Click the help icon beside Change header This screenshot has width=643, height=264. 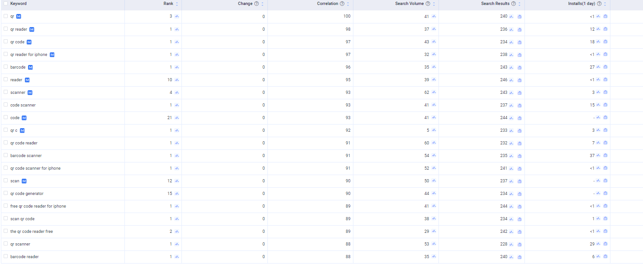(257, 4)
